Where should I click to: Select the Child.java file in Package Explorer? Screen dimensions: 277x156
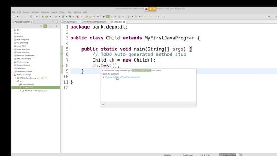(x=29, y=88)
